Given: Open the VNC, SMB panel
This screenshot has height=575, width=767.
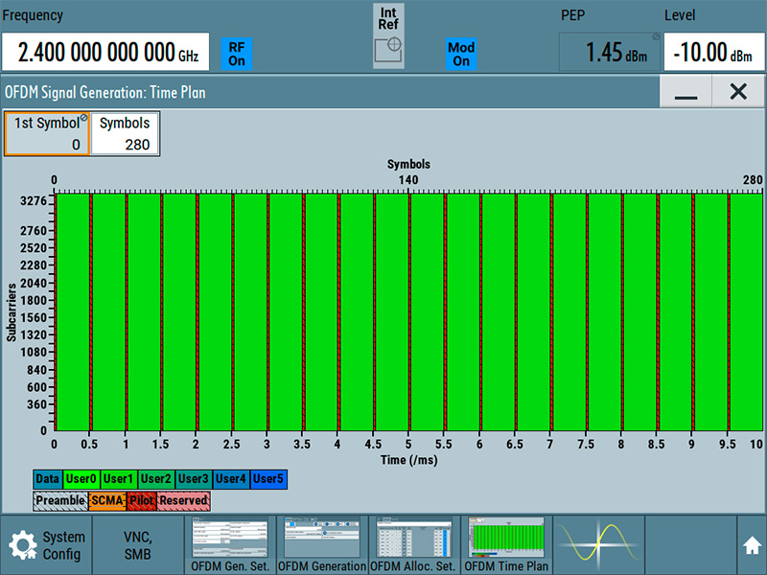Looking at the screenshot, I should [137, 545].
